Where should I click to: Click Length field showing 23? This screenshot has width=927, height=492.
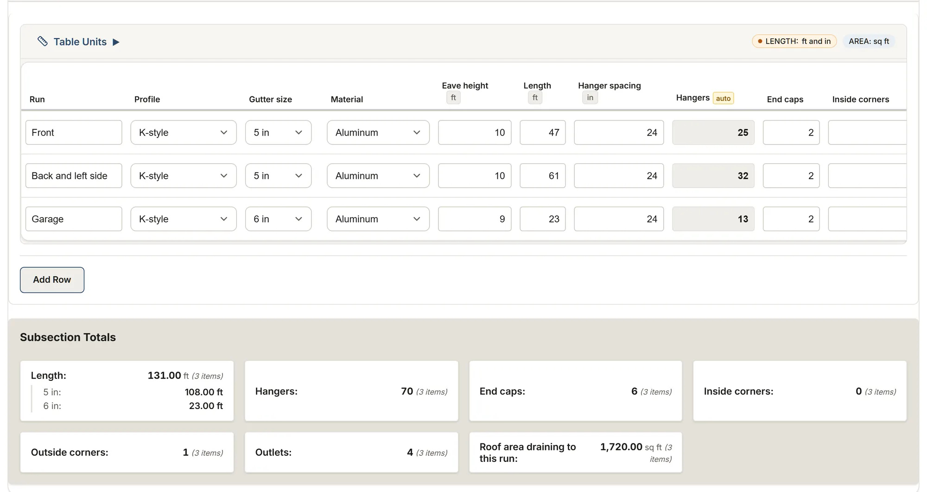tap(543, 219)
